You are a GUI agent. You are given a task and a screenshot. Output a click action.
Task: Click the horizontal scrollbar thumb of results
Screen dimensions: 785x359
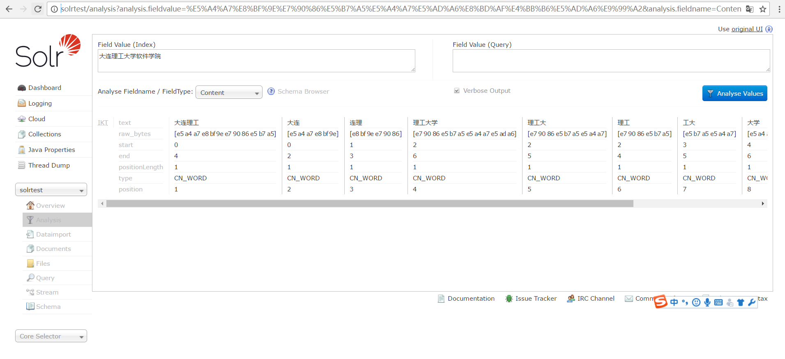(x=370, y=204)
